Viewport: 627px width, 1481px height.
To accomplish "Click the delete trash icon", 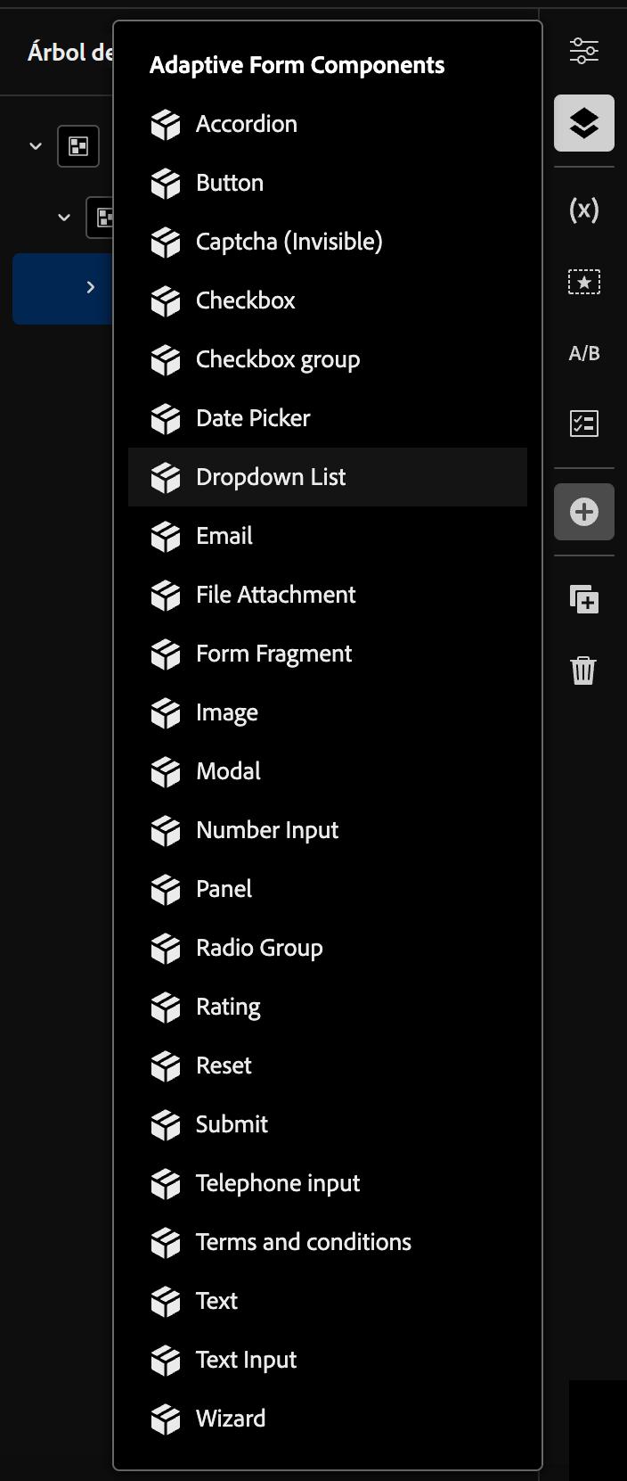I will pos(583,670).
